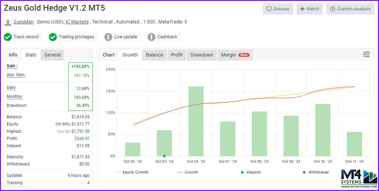Click the Cashback warning icon
Screen dimensions: 379x191
coord(151,37)
